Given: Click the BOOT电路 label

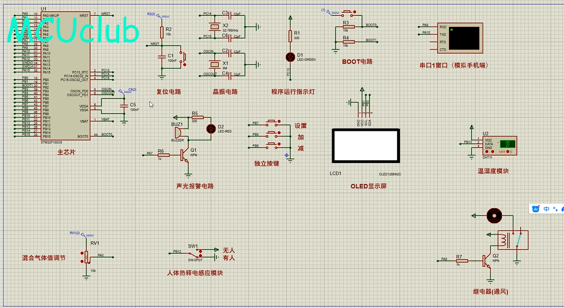Looking at the screenshot, I should [x=357, y=61].
